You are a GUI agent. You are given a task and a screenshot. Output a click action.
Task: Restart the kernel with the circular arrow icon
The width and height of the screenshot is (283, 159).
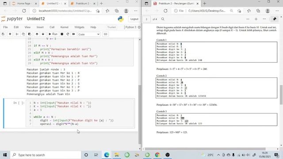click(x=68, y=34)
